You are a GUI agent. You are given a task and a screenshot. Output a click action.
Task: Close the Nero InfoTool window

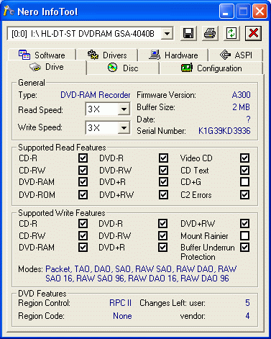tap(259, 12)
